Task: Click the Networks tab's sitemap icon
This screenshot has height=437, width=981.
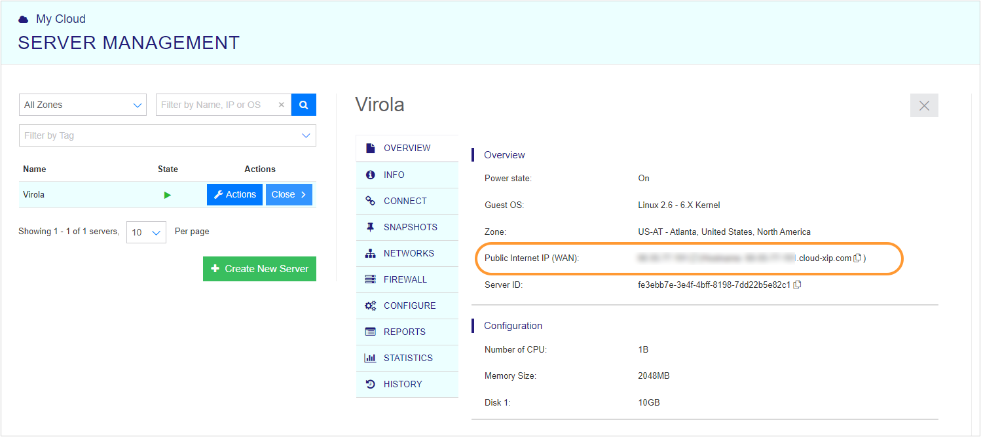Action: (x=371, y=253)
